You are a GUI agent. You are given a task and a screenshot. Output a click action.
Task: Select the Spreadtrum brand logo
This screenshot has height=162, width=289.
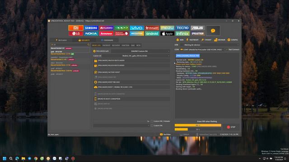coord(198,33)
